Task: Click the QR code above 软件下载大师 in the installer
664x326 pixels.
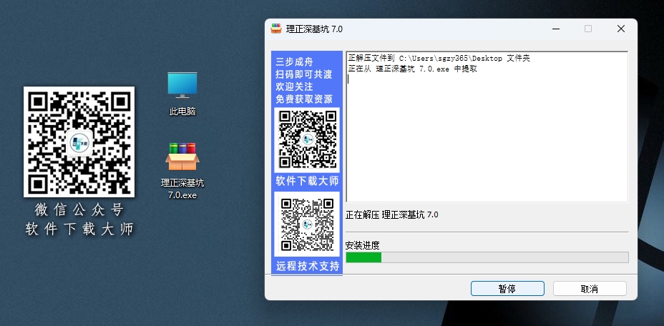Action: click(x=307, y=139)
